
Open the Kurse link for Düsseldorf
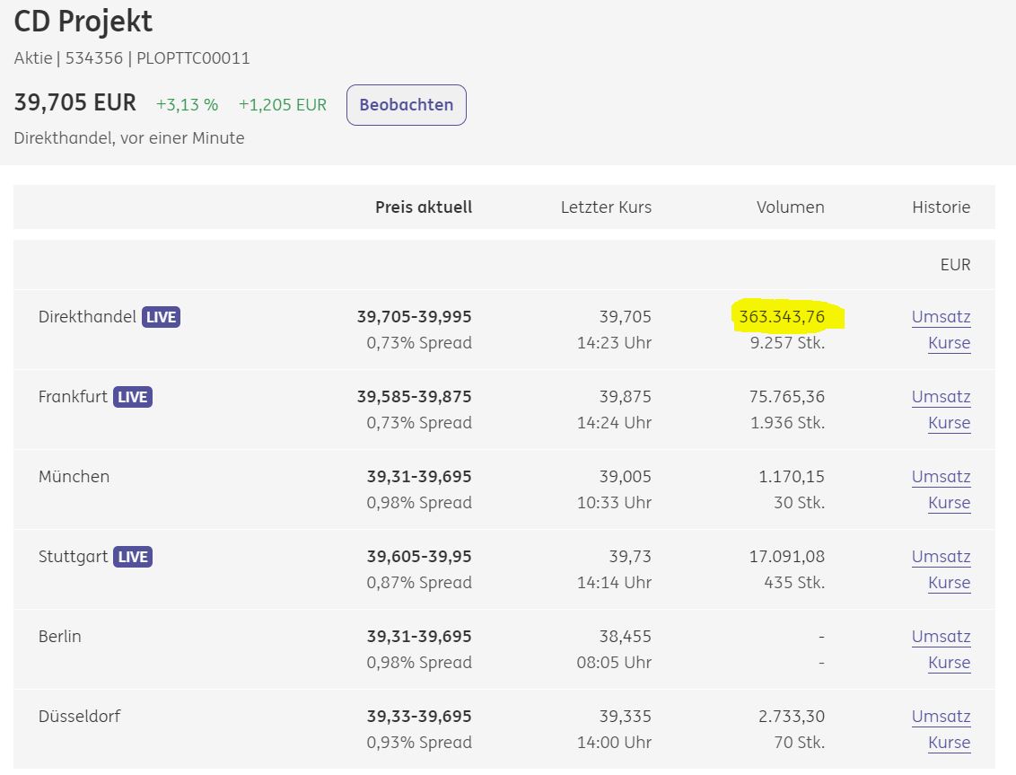(x=949, y=743)
